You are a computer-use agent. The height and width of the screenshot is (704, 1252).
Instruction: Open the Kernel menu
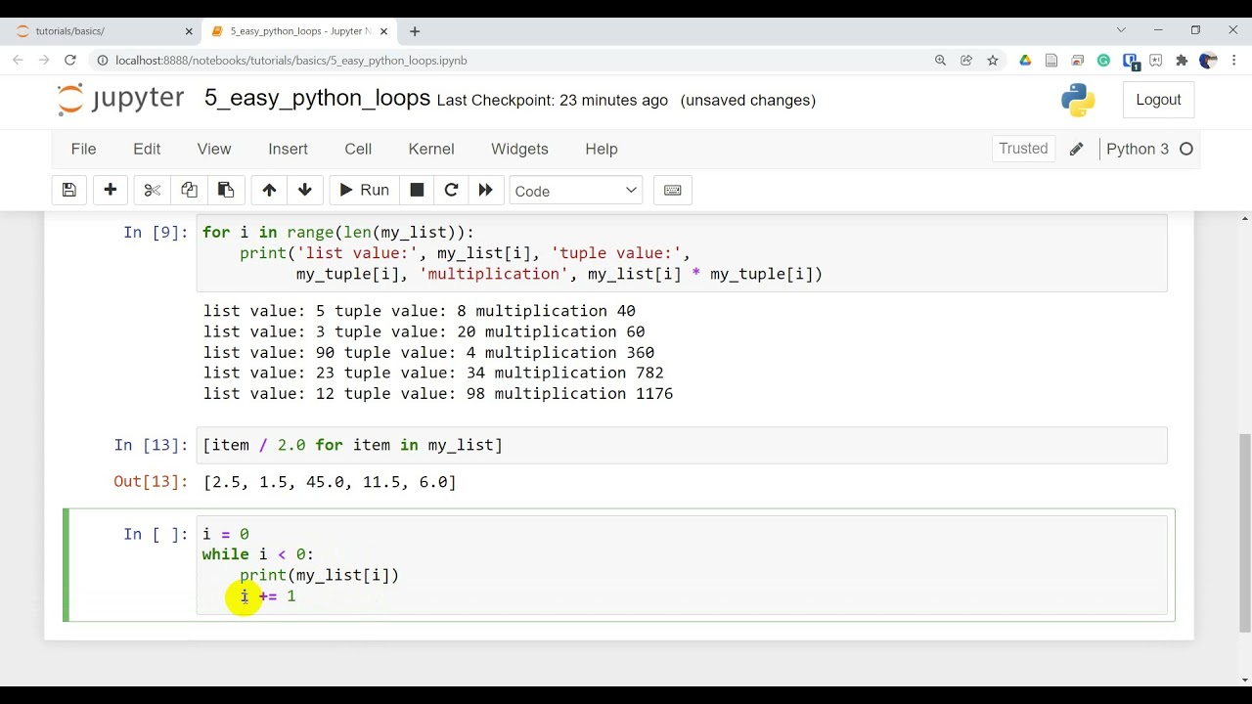(431, 149)
